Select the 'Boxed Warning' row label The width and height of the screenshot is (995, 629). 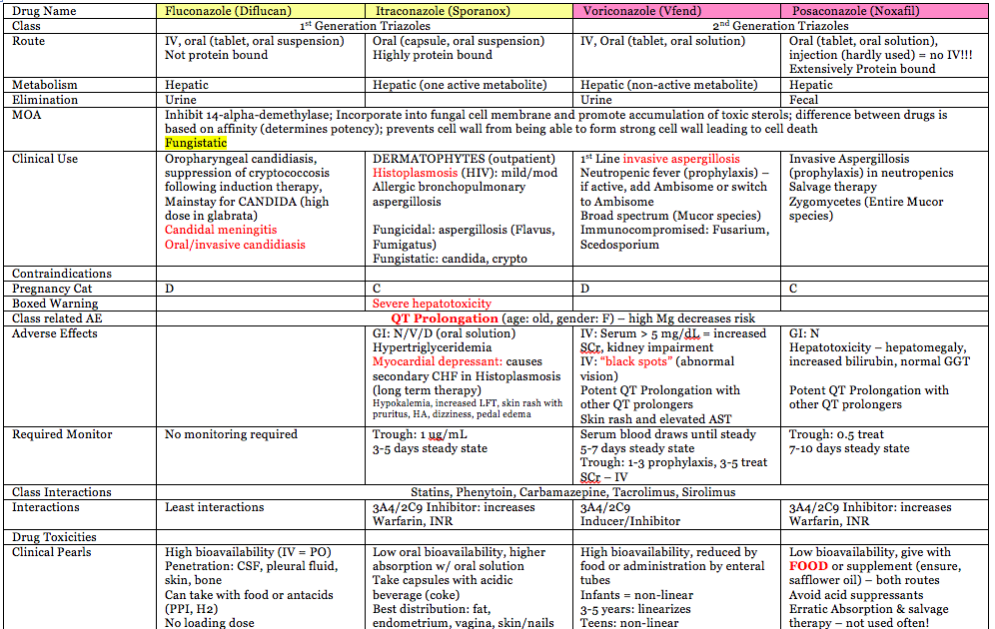(55, 304)
